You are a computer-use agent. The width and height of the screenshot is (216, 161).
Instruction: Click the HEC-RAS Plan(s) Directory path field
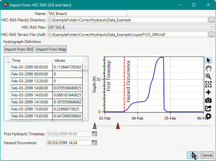(128, 20)
